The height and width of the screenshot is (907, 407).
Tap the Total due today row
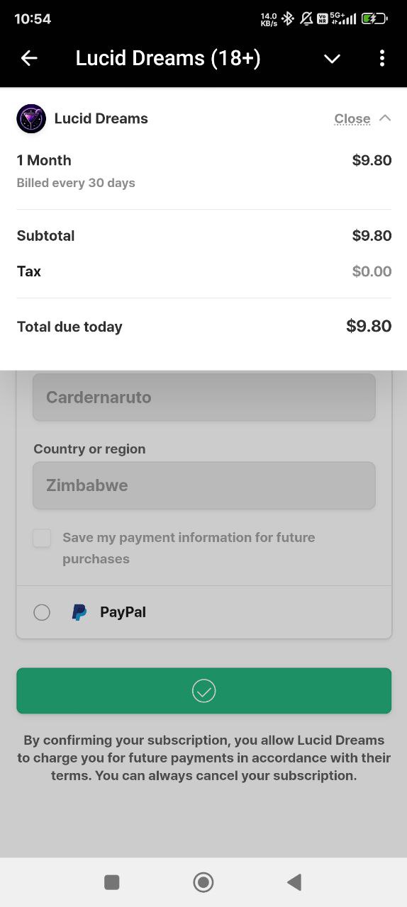[x=204, y=327]
